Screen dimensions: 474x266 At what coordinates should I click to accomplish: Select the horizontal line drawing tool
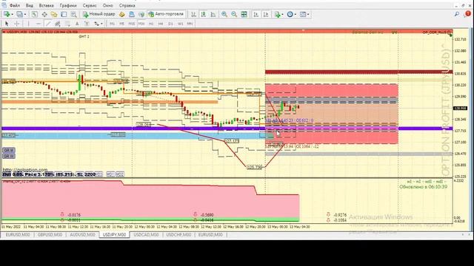[x=38, y=24]
